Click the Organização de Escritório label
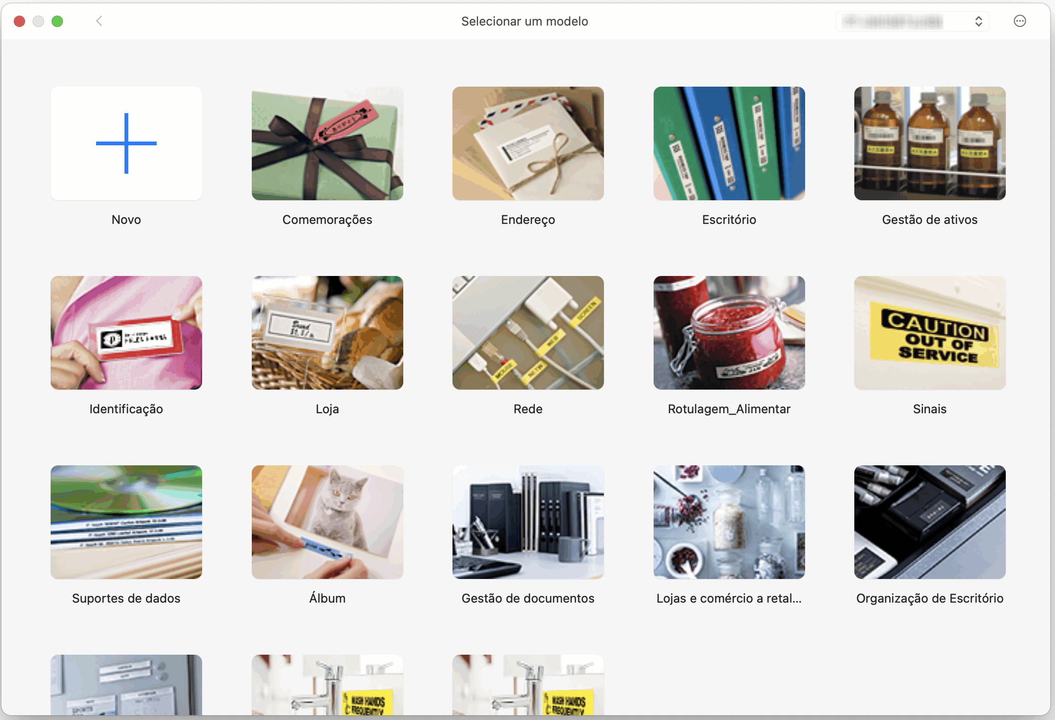 (930, 599)
